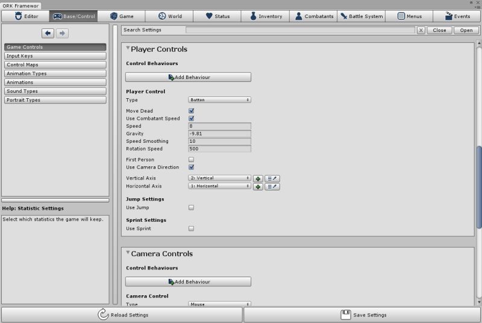Disable Use Combatant Speed
The image size is (482, 323).
point(191,118)
